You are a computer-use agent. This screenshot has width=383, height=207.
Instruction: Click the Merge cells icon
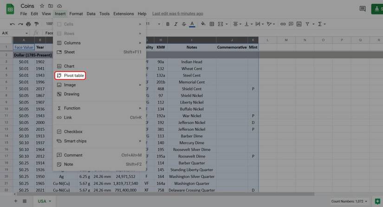(x=221, y=24)
